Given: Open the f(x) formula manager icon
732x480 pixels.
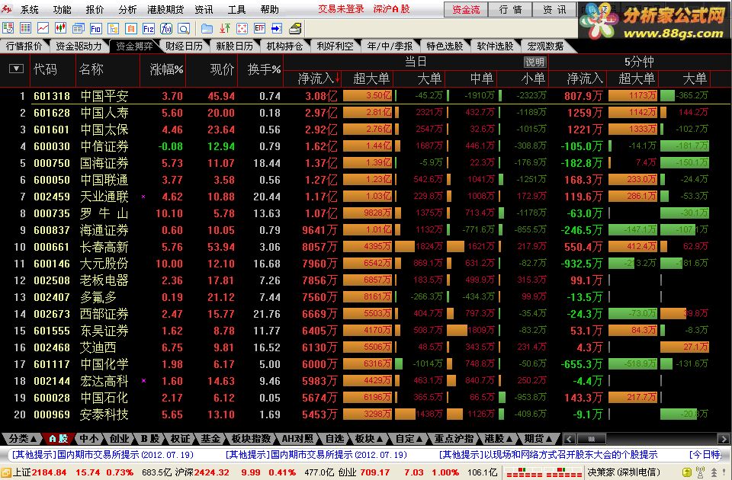Looking at the screenshot, I should (x=166, y=28).
